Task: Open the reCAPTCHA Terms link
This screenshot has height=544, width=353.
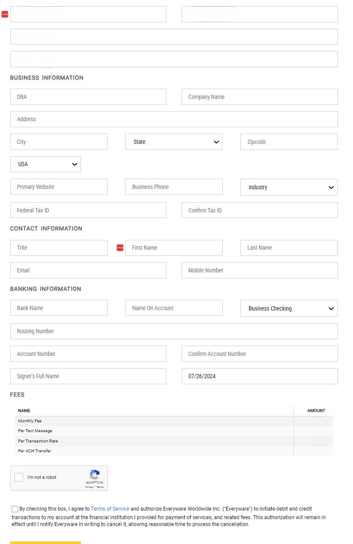Action: [x=100, y=487]
